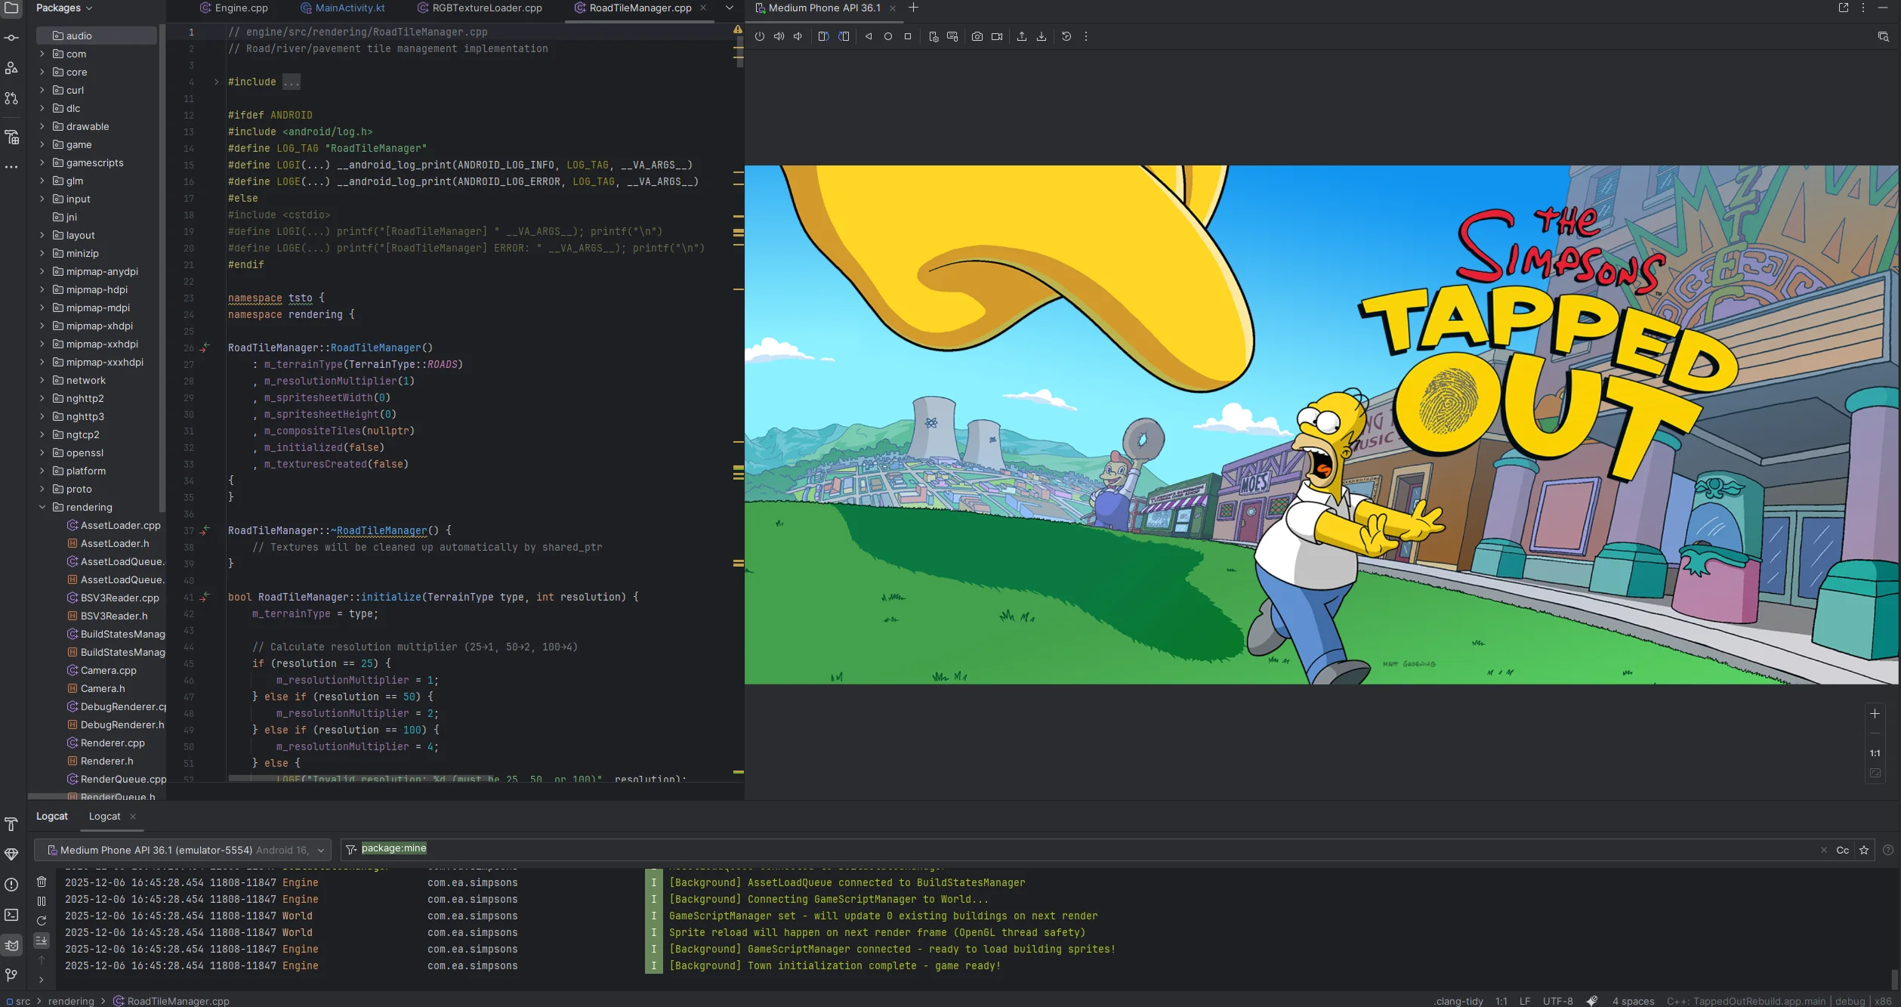Expand the openssl folder
This screenshot has width=1901, height=1007.
pos(42,453)
